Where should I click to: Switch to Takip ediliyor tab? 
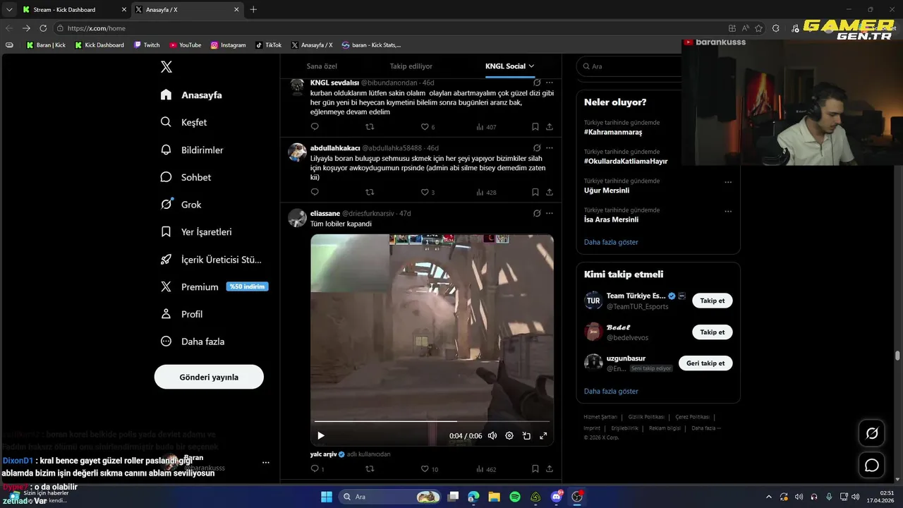tap(411, 66)
